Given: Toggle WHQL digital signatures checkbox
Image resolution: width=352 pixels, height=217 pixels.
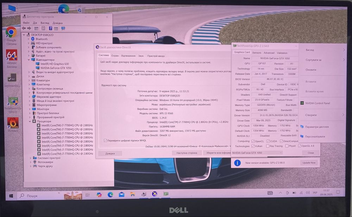Looking at the screenshot, I should (105, 141).
